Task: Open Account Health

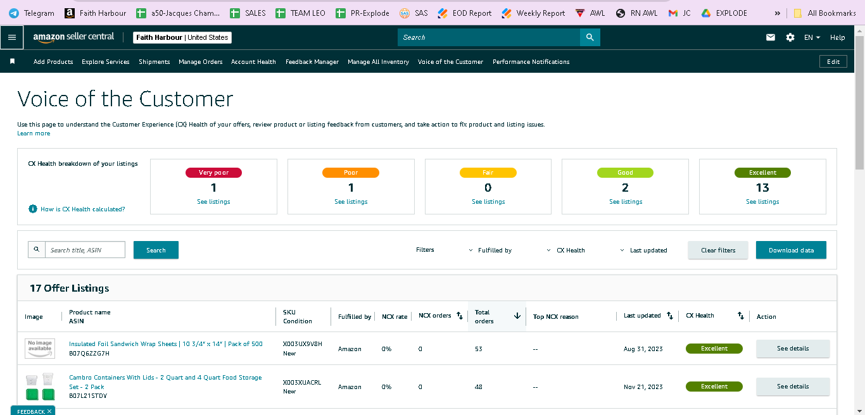Action: point(253,61)
